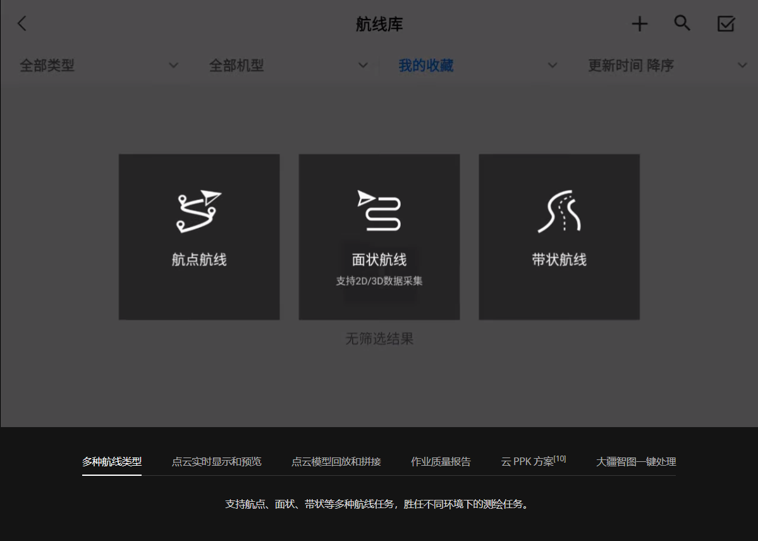Screen dimensions: 758x541
Task: Click the plus icon to add route
Action: pyautogui.click(x=640, y=24)
